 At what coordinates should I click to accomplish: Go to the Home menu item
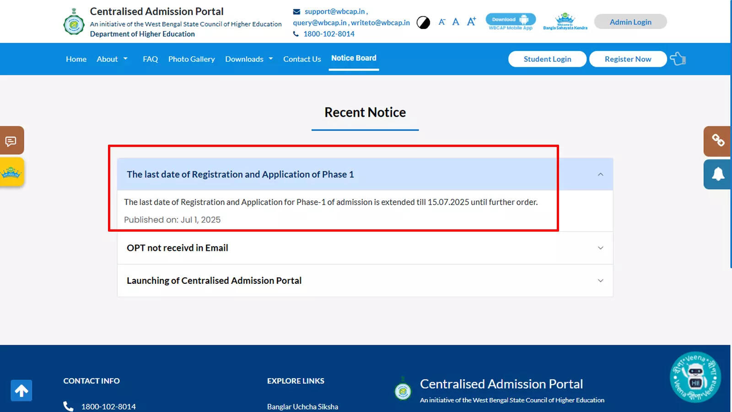coord(76,59)
